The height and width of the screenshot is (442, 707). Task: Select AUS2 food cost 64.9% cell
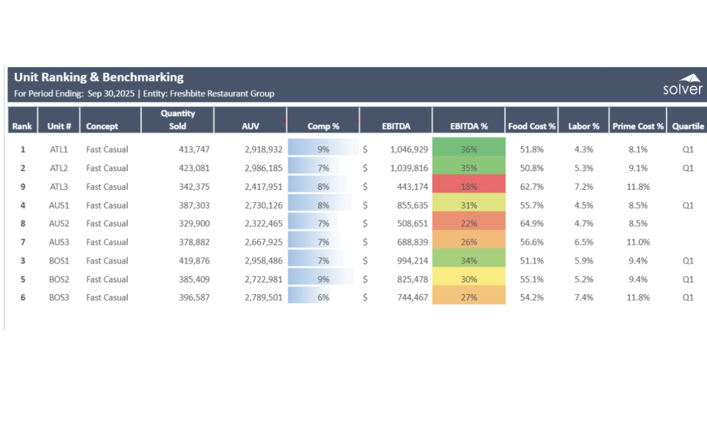coord(531,223)
